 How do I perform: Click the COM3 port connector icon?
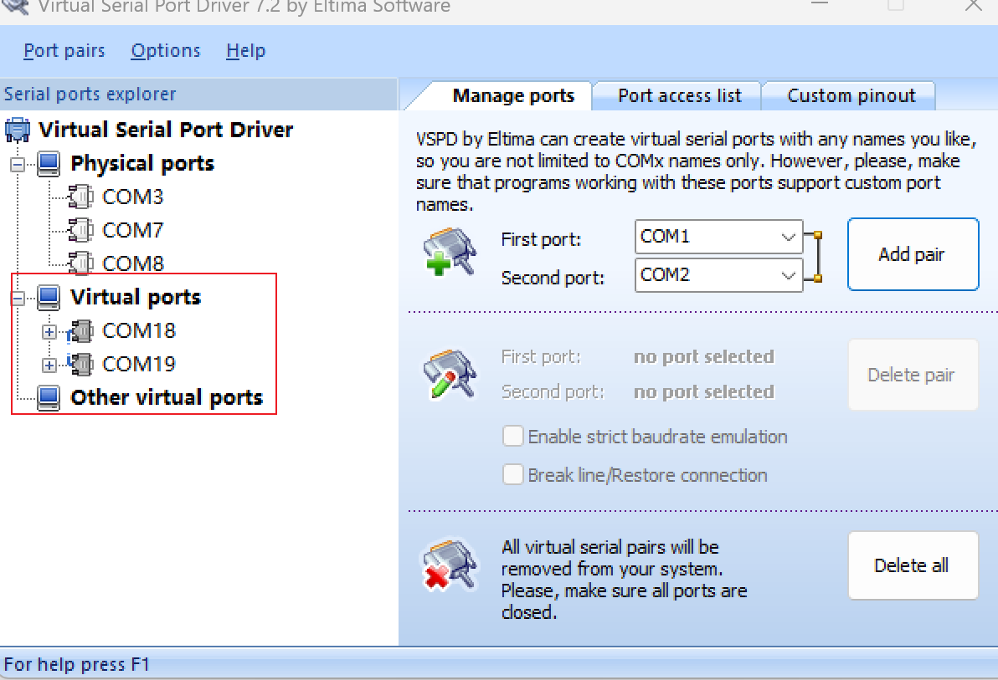pyautogui.click(x=81, y=197)
